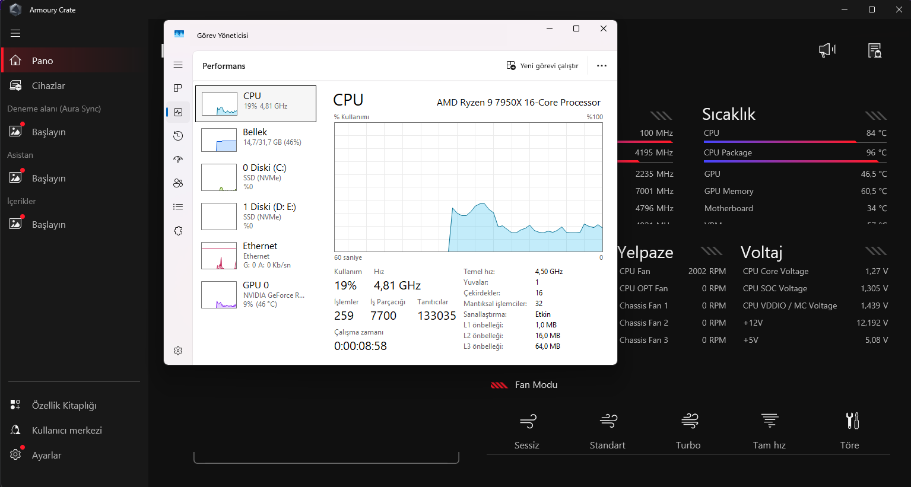The image size is (911, 487).
Task: Click AMD Ryzen 9 7950X processor name
Action: (x=519, y=103)
